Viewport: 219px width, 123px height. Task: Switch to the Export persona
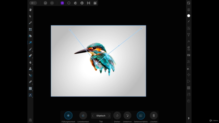(x=95, y=3)
